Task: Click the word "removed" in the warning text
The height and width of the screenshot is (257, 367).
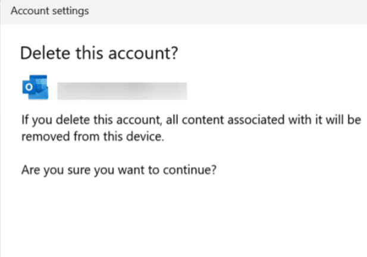Action: click(41, 136)
